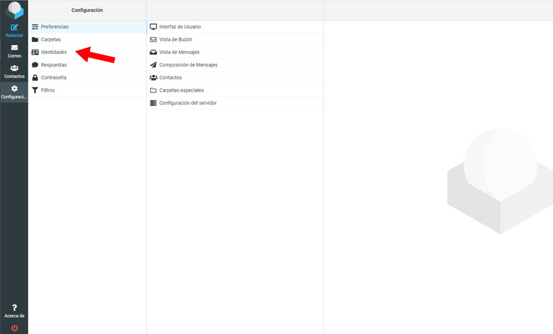Click the Carpetas folder icon

[x=35, y=40]
